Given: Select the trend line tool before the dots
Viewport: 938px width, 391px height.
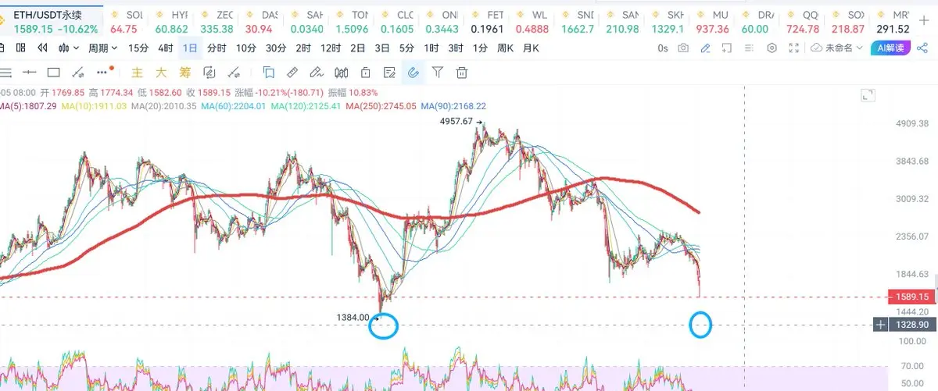Looking at the screenshot, I should click(x=78, y=73).
